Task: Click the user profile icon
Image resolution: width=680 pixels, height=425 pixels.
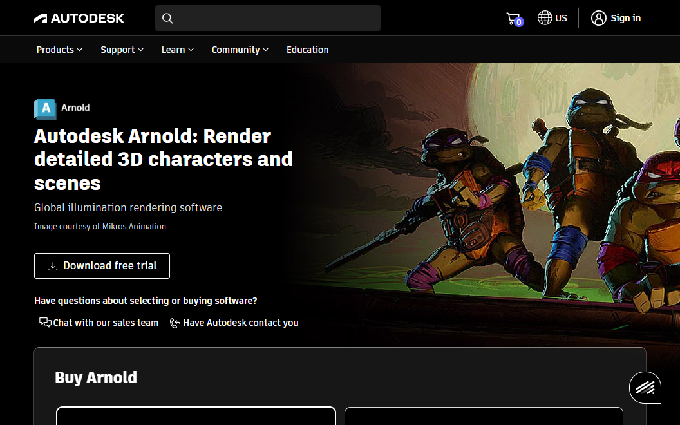Action: coord(599,18)
